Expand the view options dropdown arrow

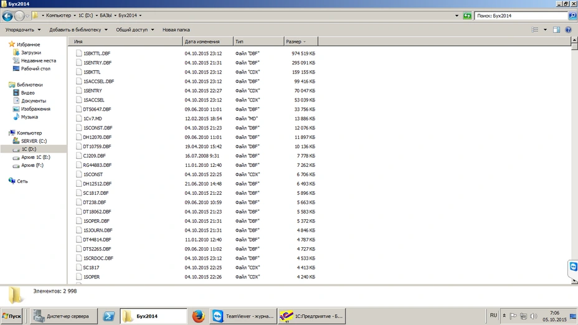(545, 29)
